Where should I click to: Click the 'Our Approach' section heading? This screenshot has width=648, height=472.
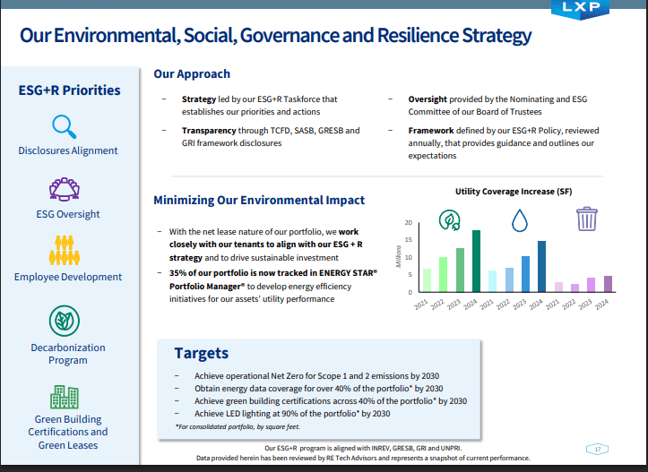(x=192, y=74)
